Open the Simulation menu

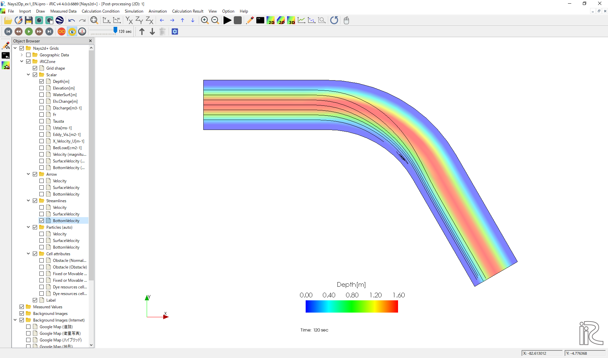[x=134, y=11]
